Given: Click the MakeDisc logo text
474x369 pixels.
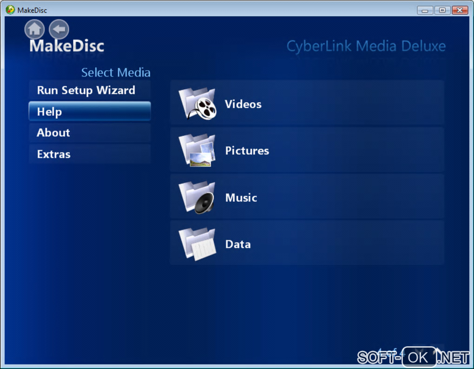Looking at the screenshot, I should [x=67, y=46].
